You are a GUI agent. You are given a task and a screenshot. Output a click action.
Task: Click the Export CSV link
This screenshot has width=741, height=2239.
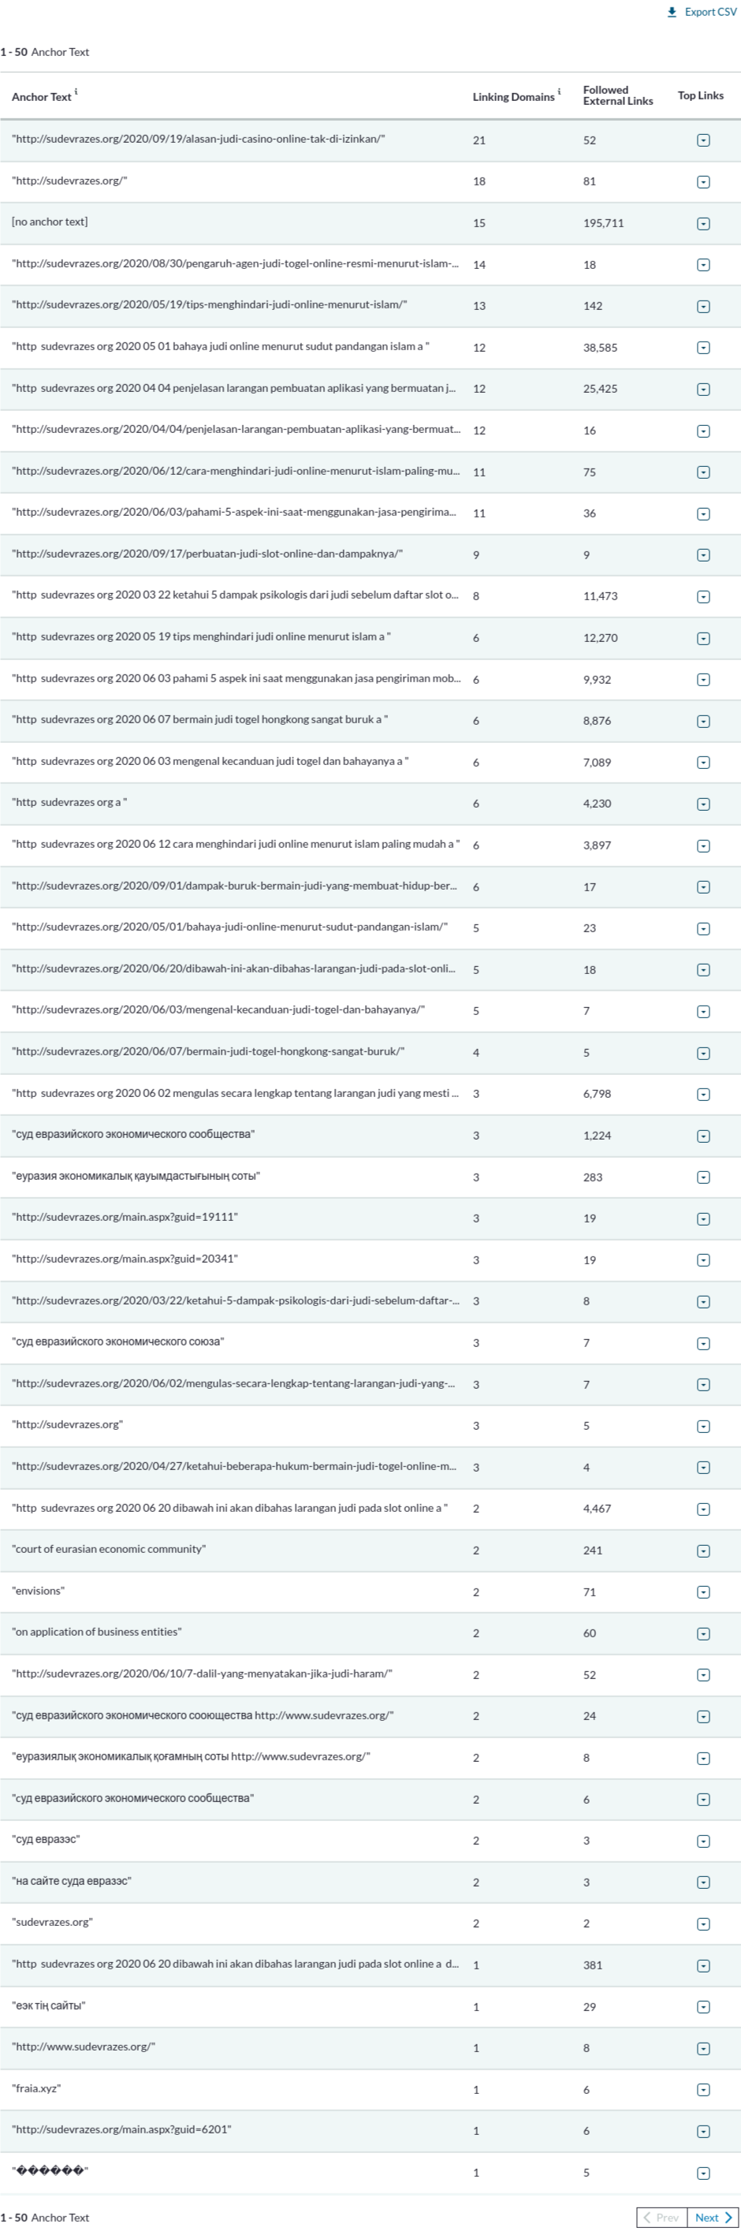(709, 12)
